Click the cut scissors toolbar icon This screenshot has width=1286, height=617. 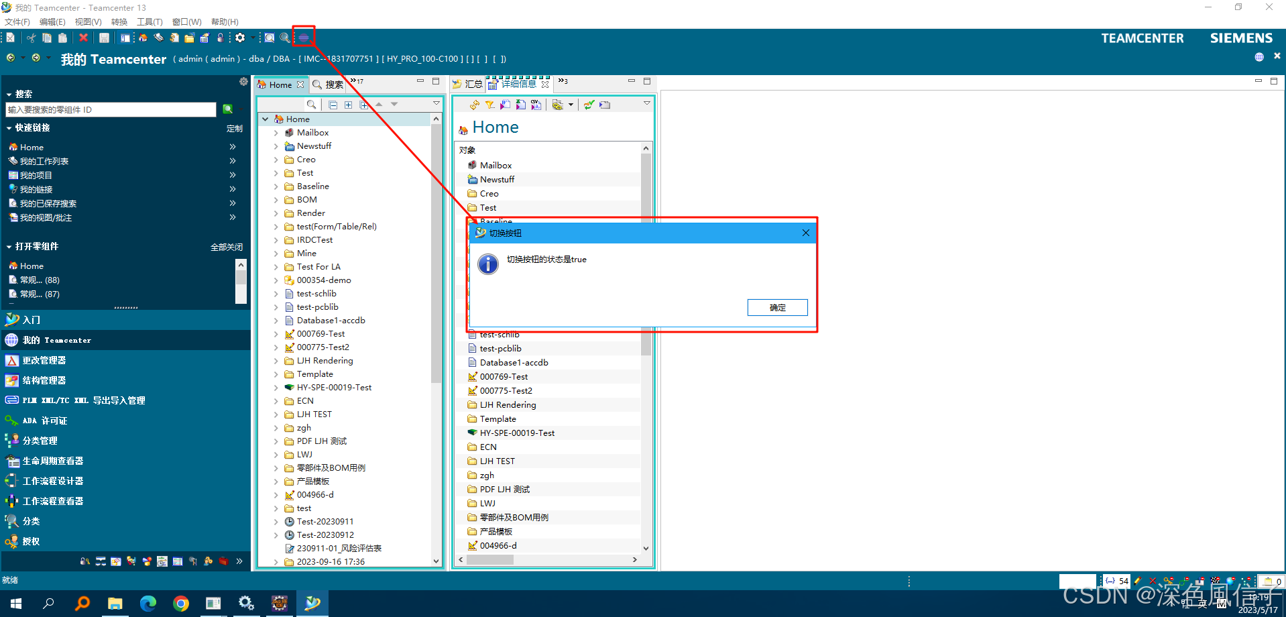(32, 38)
